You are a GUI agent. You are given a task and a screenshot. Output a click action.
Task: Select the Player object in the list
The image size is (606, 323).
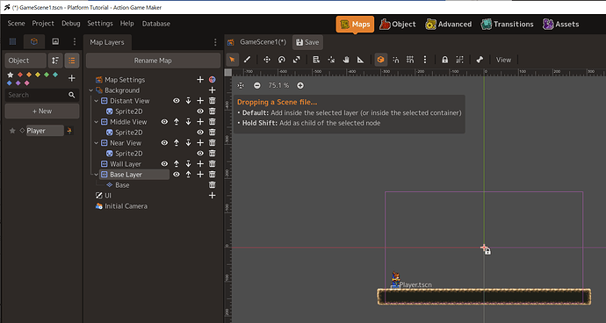tap(45, 131)
